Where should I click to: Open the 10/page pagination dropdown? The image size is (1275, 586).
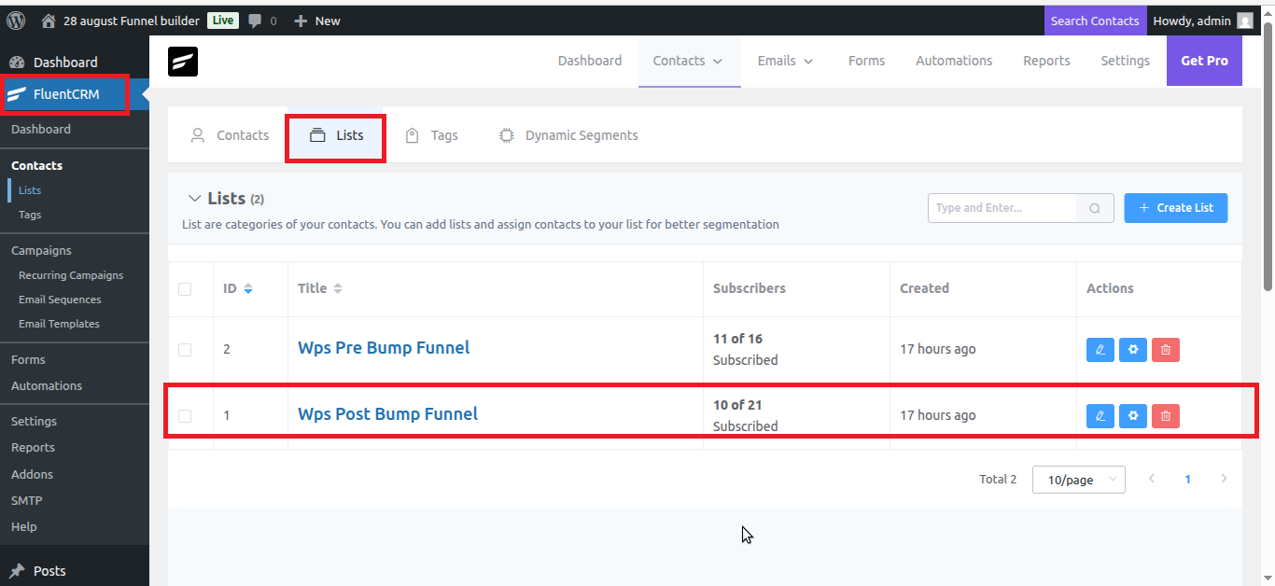(x=1078, y=479)
